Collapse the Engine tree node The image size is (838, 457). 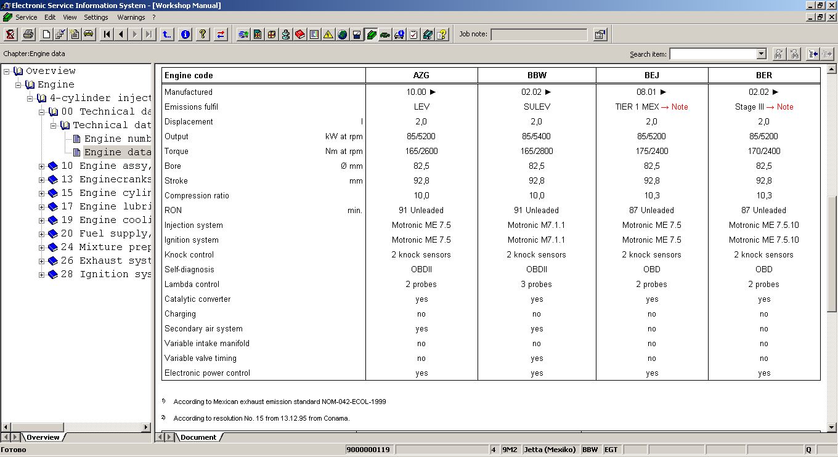pos(18,85)
